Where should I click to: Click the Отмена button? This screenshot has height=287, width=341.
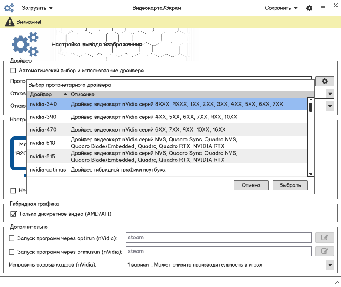tap(251, 185)
